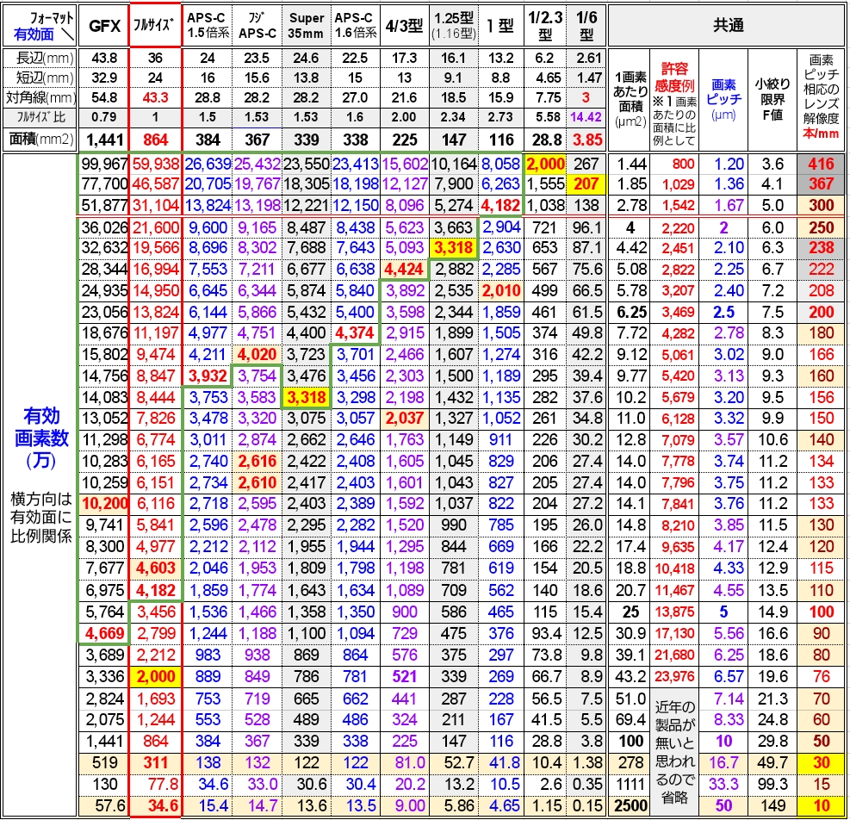Click the 対角線(mm) row label
The image size is (850, 820).
tap(40, 97)
